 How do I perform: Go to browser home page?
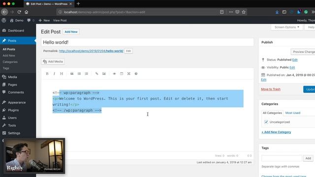point(26,12)
